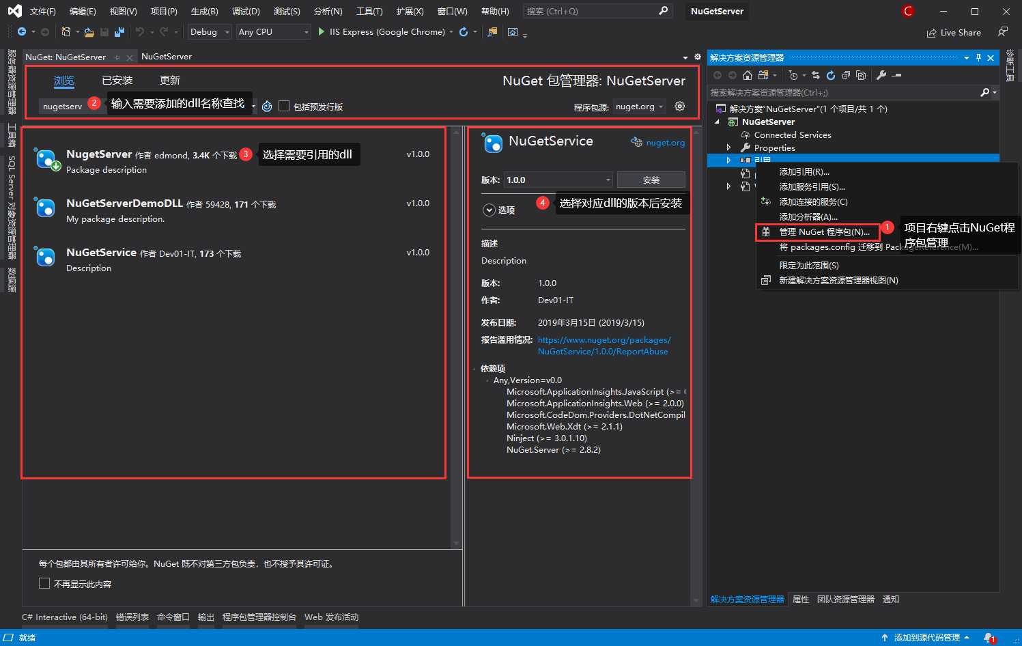Click the feedback icon beside Live Share

click(x=1002, y=32)
